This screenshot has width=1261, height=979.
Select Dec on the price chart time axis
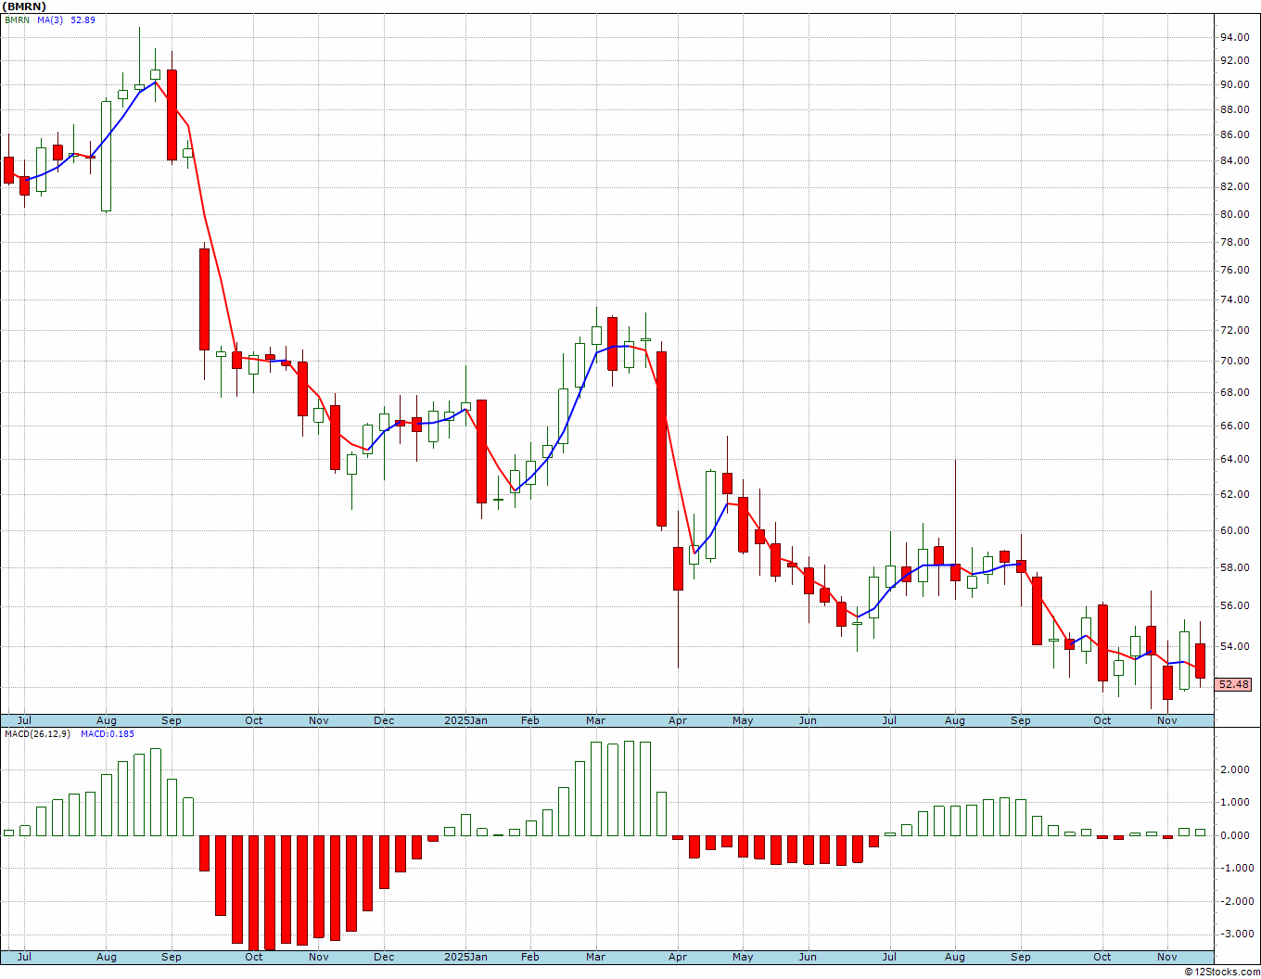384,720
